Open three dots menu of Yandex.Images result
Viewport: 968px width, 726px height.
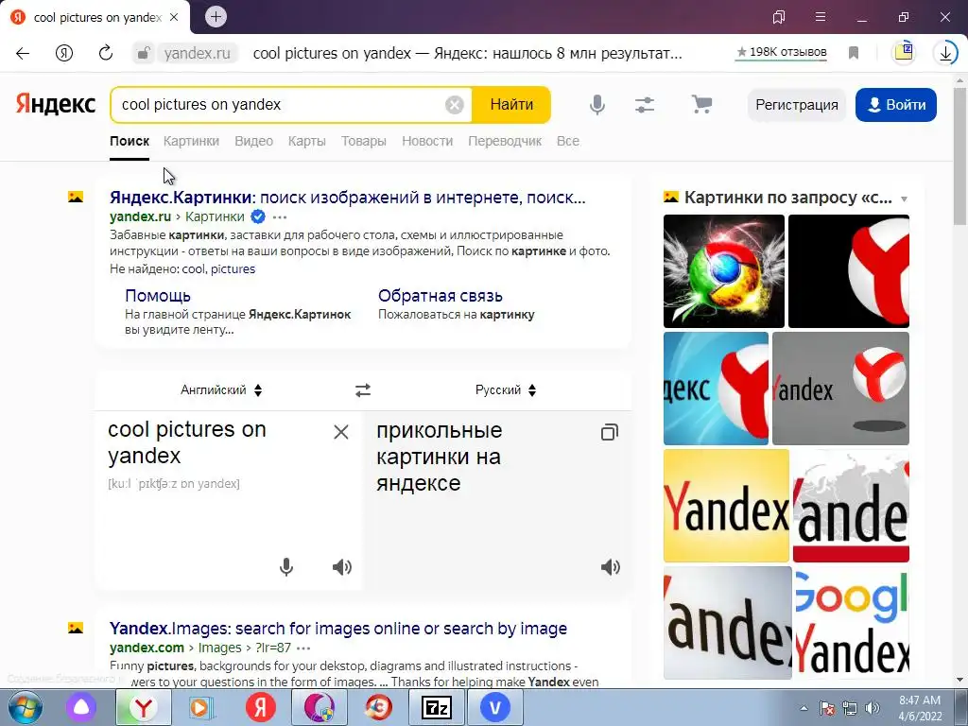click(x=303, y=648)
